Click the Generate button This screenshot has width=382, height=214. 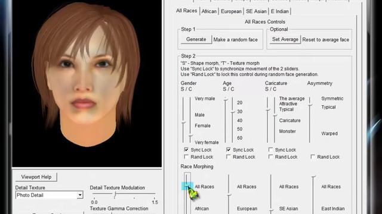pyautogui.click(x=196, y=39)
